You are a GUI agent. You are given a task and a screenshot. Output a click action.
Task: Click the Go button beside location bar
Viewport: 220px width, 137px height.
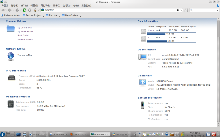186,10
